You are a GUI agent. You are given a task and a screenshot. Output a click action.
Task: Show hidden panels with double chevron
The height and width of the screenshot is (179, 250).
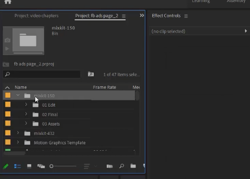142,15
